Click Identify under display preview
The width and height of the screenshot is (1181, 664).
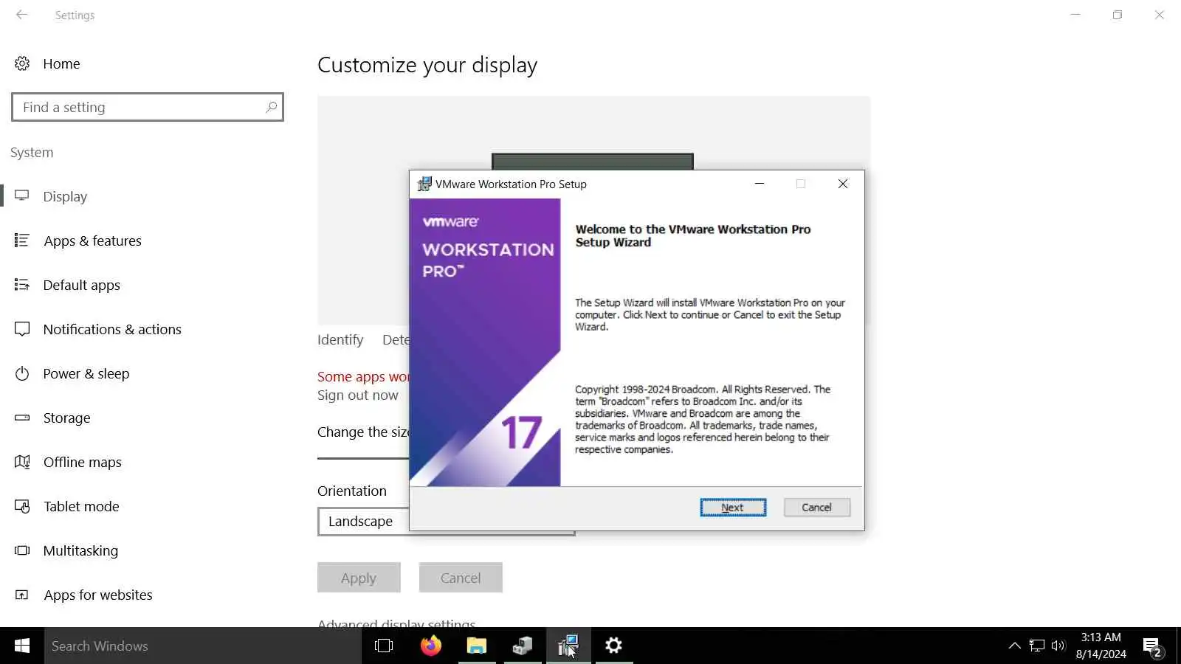pyautogui.click(x=340, y=340)
